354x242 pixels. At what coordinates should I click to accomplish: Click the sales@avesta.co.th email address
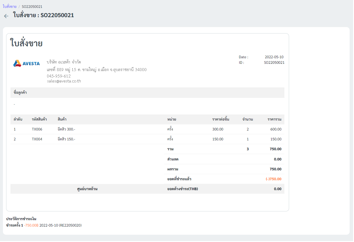tap(64, 81)
